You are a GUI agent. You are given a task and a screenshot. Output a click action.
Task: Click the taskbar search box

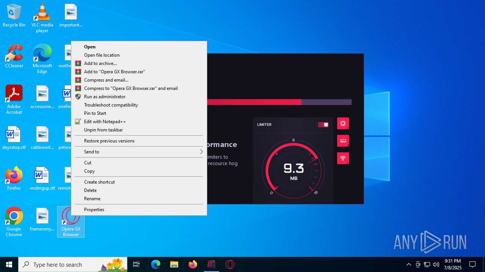pyautogui.click(x=74, y=264)
